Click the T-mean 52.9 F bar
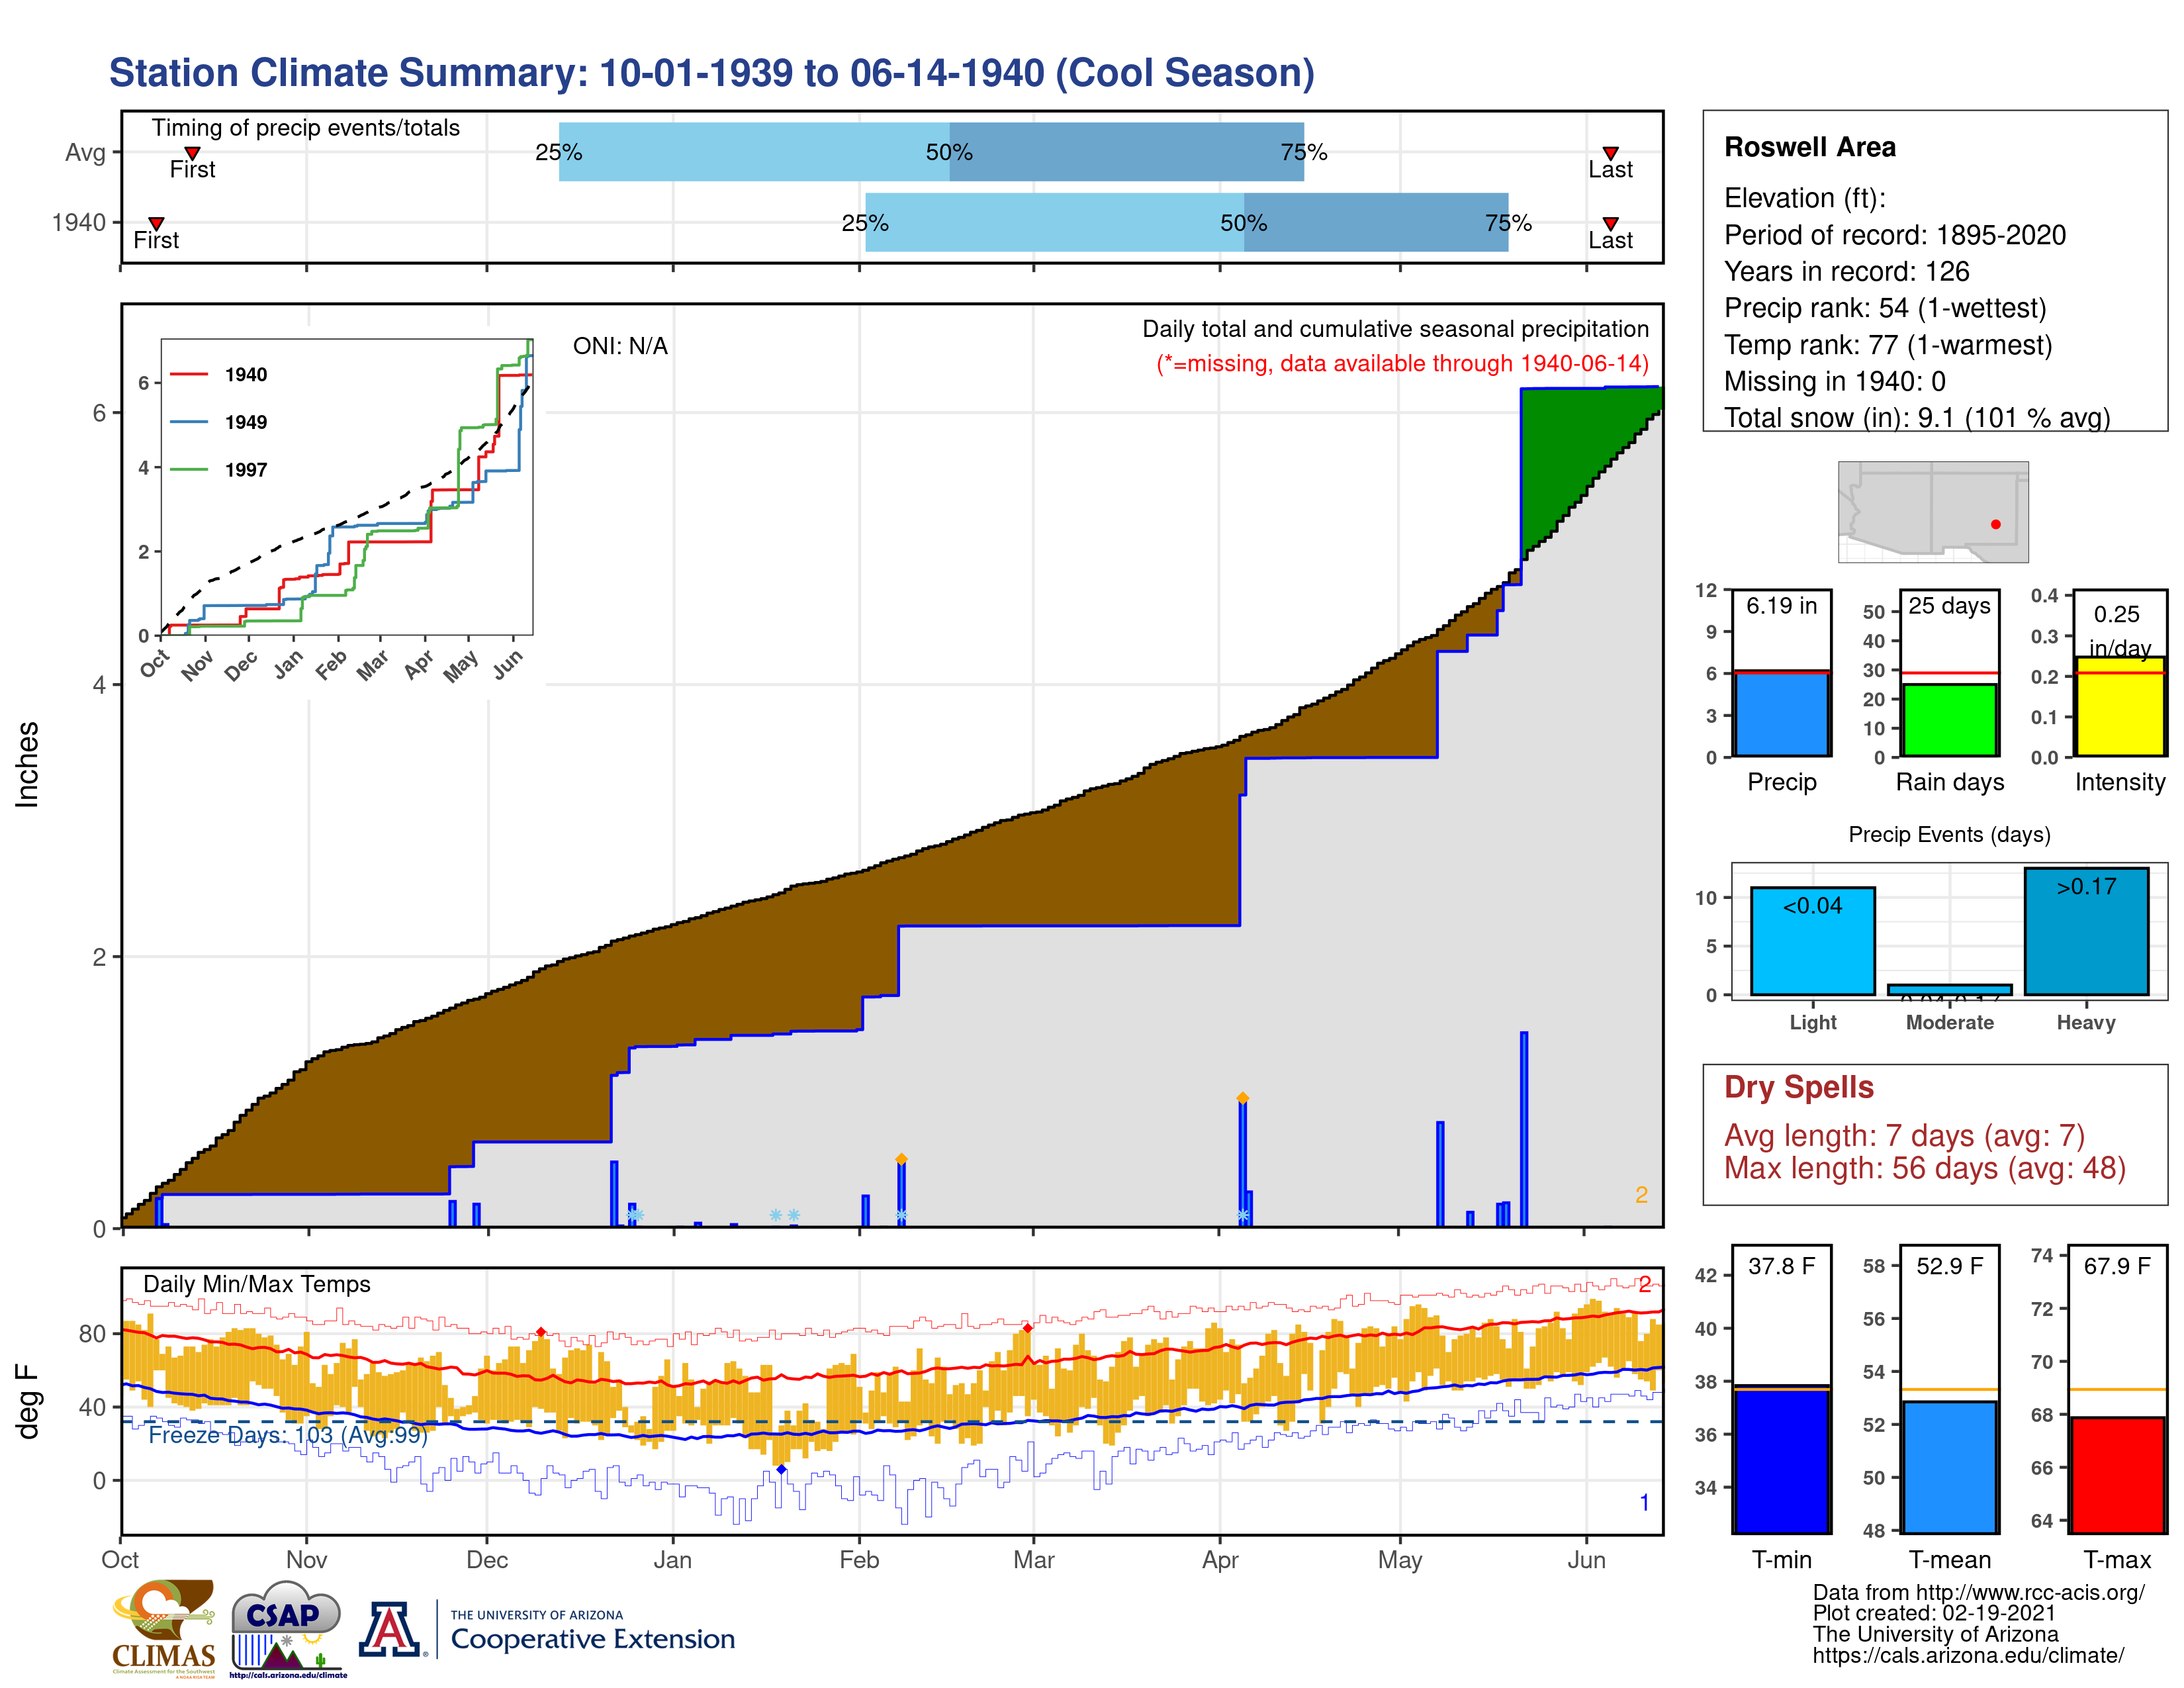 pyautogui.click(x=1949, y=1467)
